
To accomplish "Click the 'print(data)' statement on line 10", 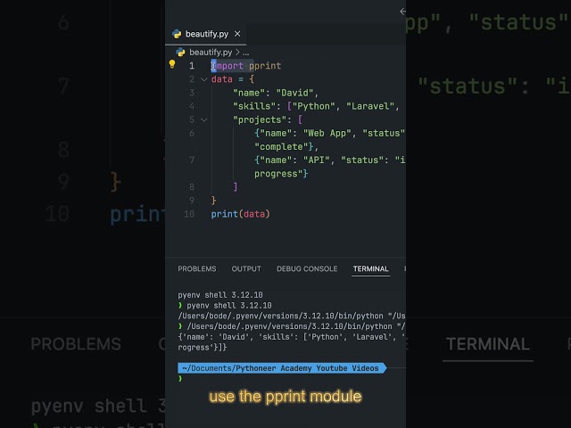I will click(x=240, y=214).
